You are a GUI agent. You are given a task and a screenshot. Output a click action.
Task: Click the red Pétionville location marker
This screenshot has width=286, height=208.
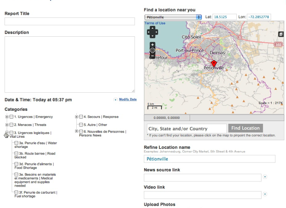click(x=214, y=63)
